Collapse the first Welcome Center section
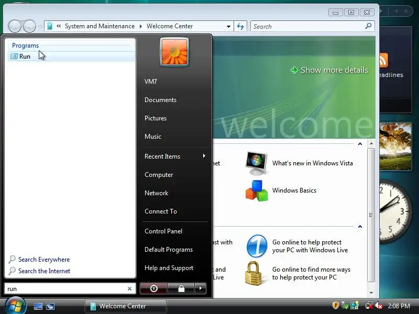 pos(360,144)
